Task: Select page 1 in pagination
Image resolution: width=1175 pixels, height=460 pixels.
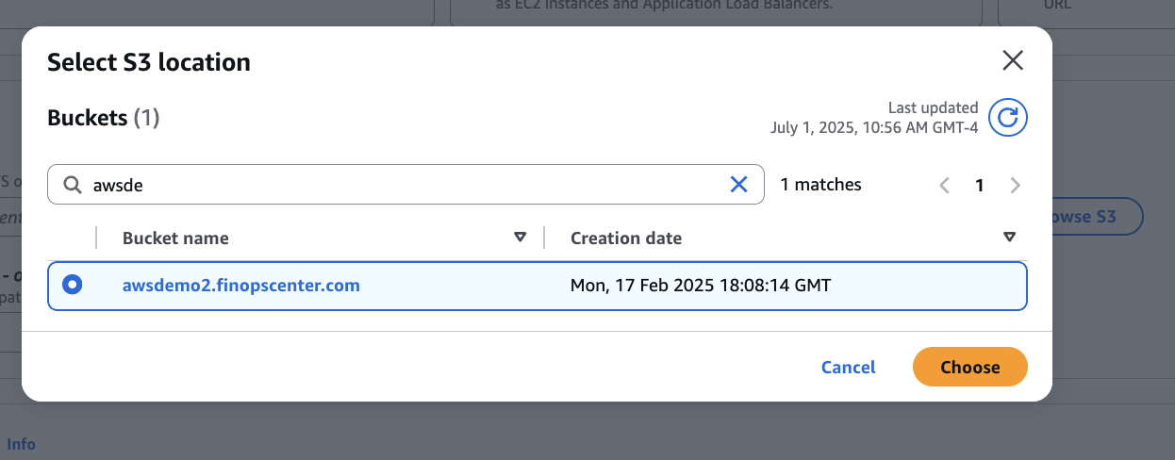Action: coord(980,186)
